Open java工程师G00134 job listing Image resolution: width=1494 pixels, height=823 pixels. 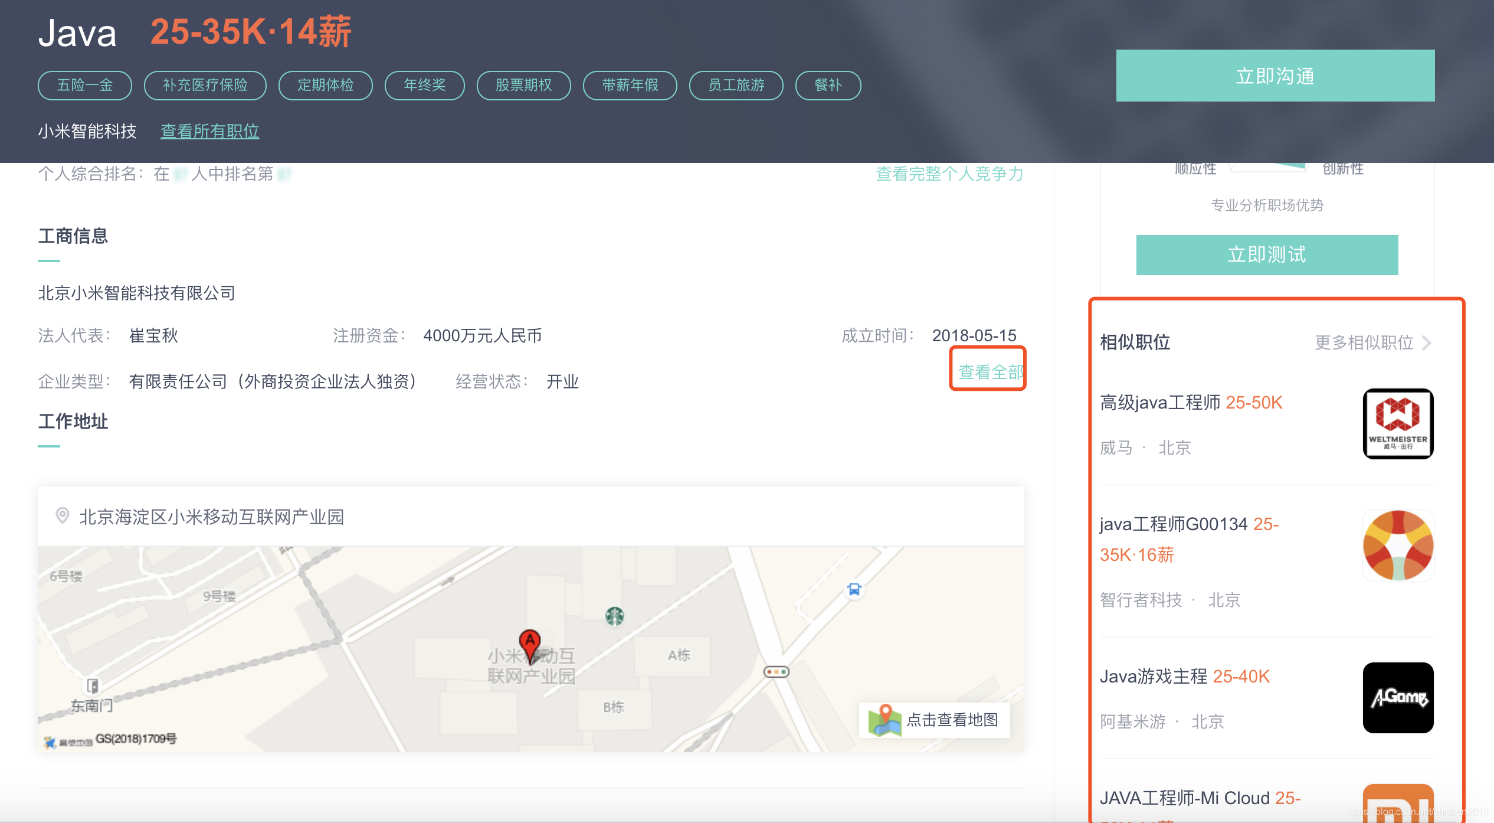(1174, 524)
